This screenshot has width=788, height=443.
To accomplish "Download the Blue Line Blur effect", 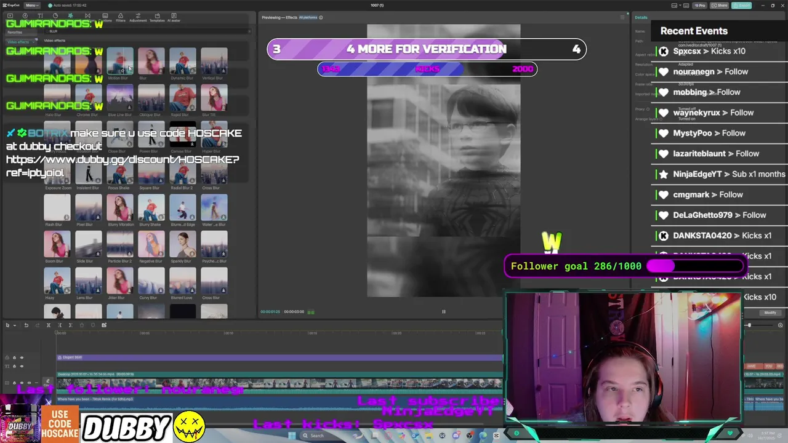I will (129, 108).
